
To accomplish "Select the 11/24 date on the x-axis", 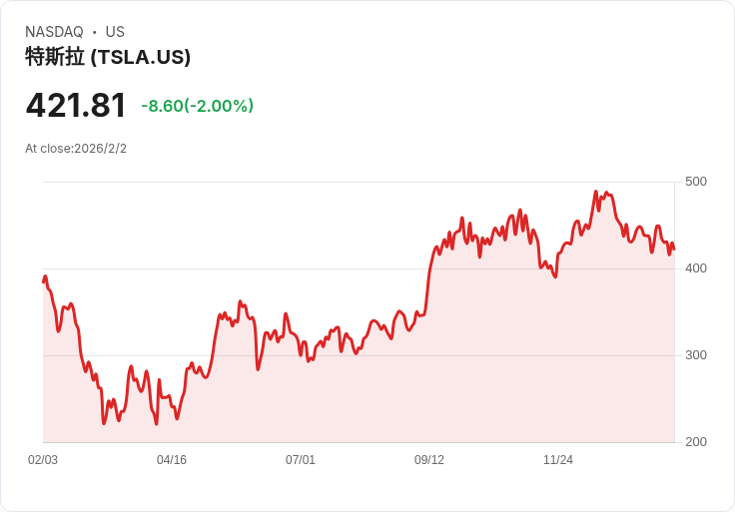I will pos(558,460).
